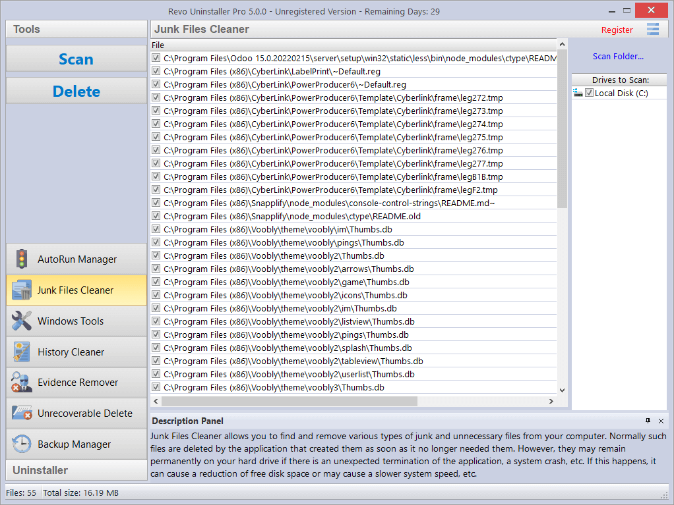Click the vertical scrollbar up arrow

tap(562, 45)
